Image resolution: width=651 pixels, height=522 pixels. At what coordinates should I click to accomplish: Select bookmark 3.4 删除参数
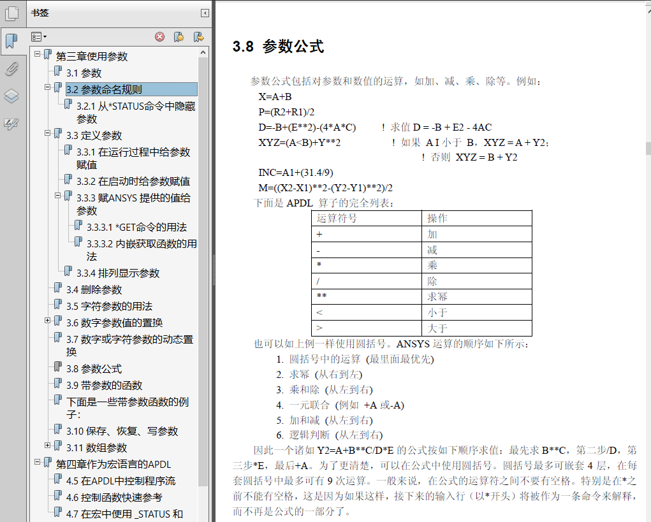pyautogui.click(x=94, y=290)
